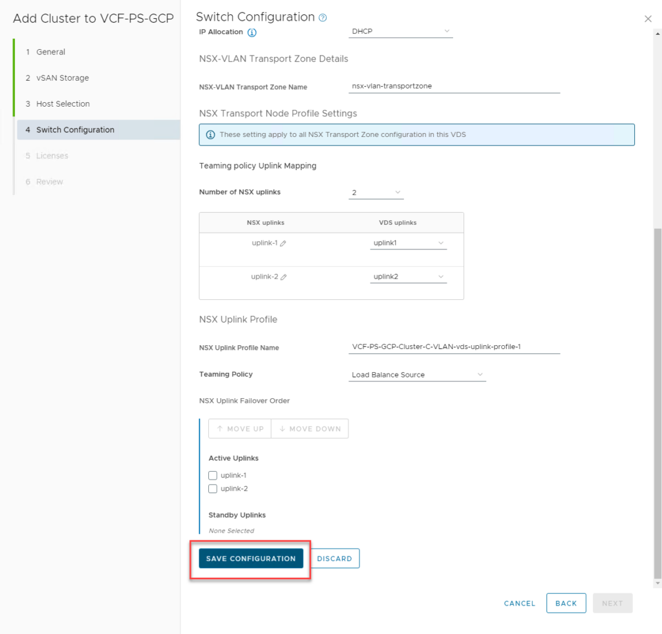Open the uplink1 VDS uplinks dropdown
The width and height of the screenshot is (662, 634).
[x=408, y=244]
